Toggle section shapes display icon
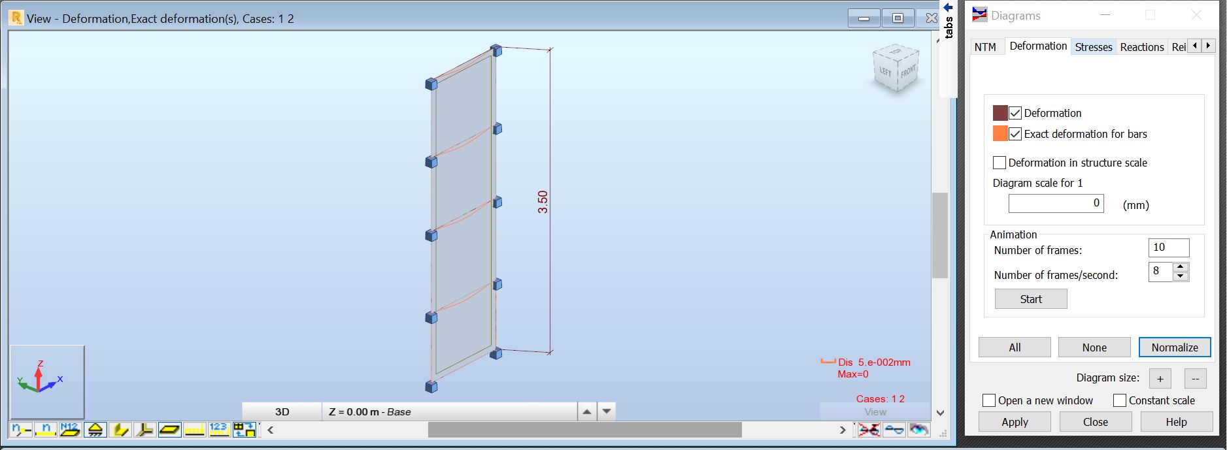1227x450 pixels. coord(120,430)
